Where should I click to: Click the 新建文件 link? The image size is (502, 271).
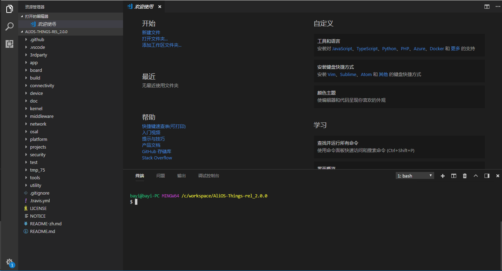(151, 32)
